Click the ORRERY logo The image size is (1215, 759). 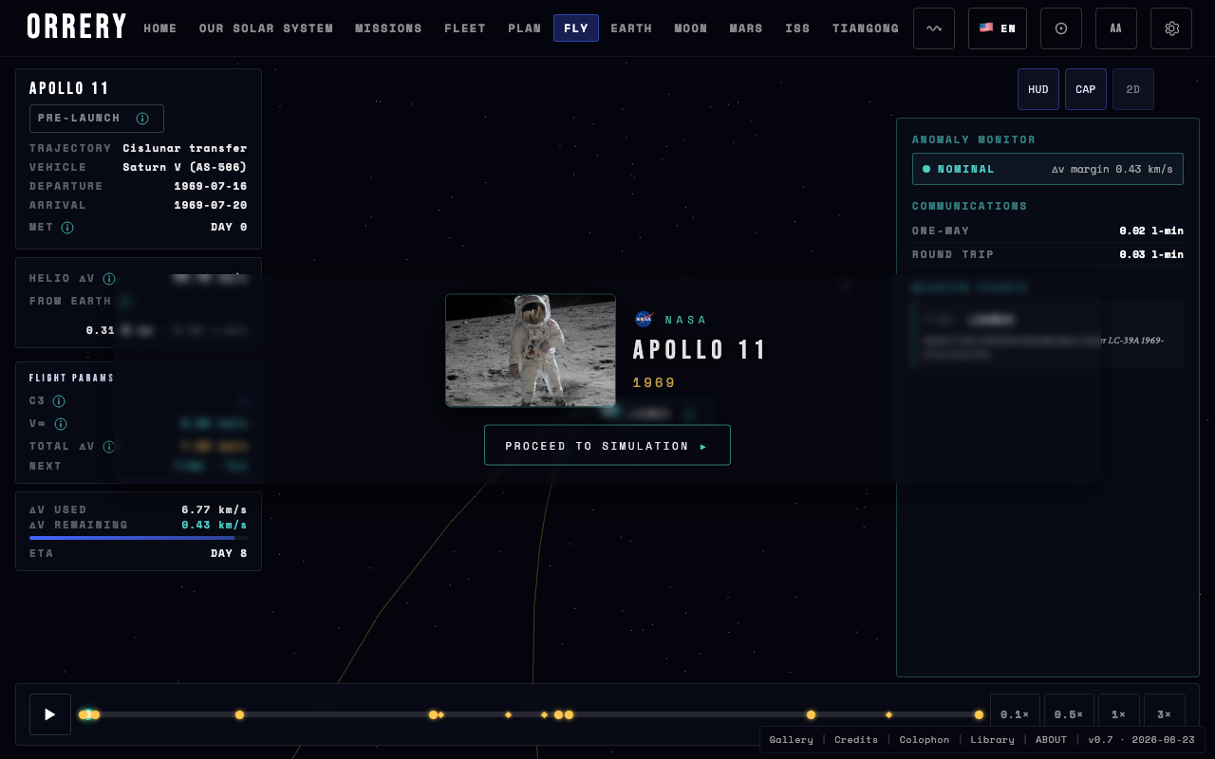pos(77,27)
